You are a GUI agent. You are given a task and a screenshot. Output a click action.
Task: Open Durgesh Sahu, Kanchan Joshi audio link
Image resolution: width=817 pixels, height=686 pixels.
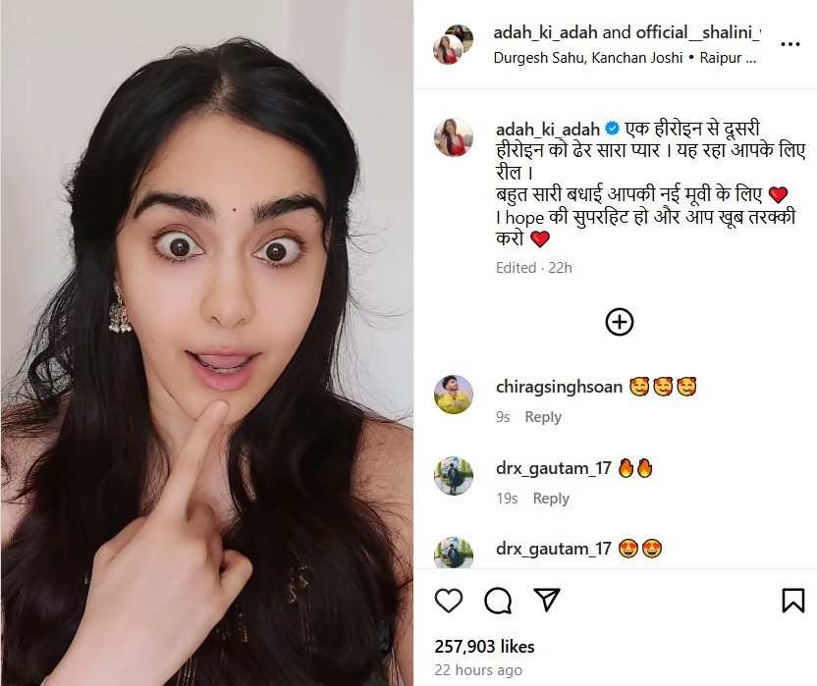coord(588,58)
